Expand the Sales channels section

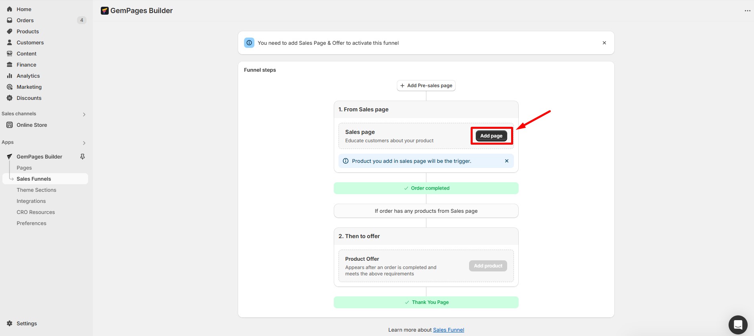84,114
